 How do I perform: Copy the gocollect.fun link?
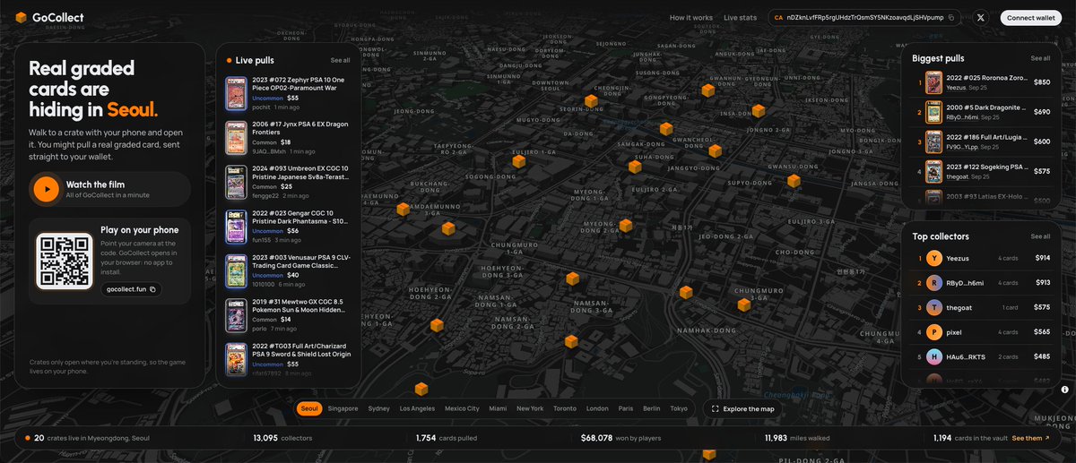click(x=152, y=289)
